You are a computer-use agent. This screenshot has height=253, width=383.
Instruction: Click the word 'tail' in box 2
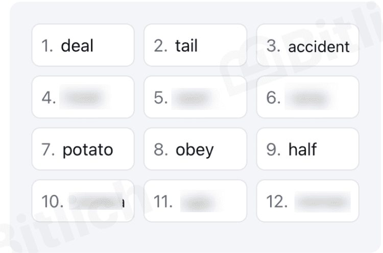point(186,45)
